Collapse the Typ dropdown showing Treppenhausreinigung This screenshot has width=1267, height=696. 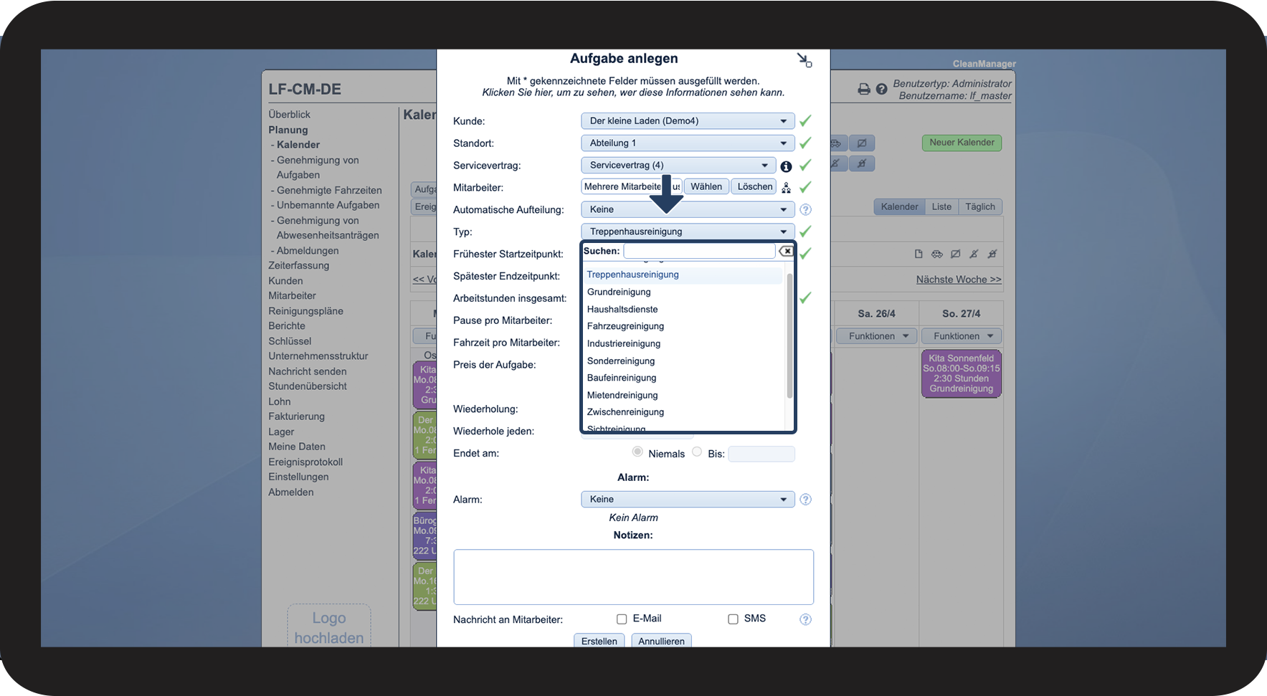pyautogui.click(x=688, y=232)
